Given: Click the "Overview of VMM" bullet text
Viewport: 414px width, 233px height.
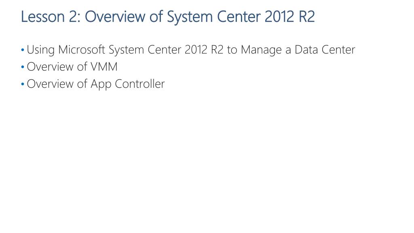Looking at the screenshot, I should point(72,67).
